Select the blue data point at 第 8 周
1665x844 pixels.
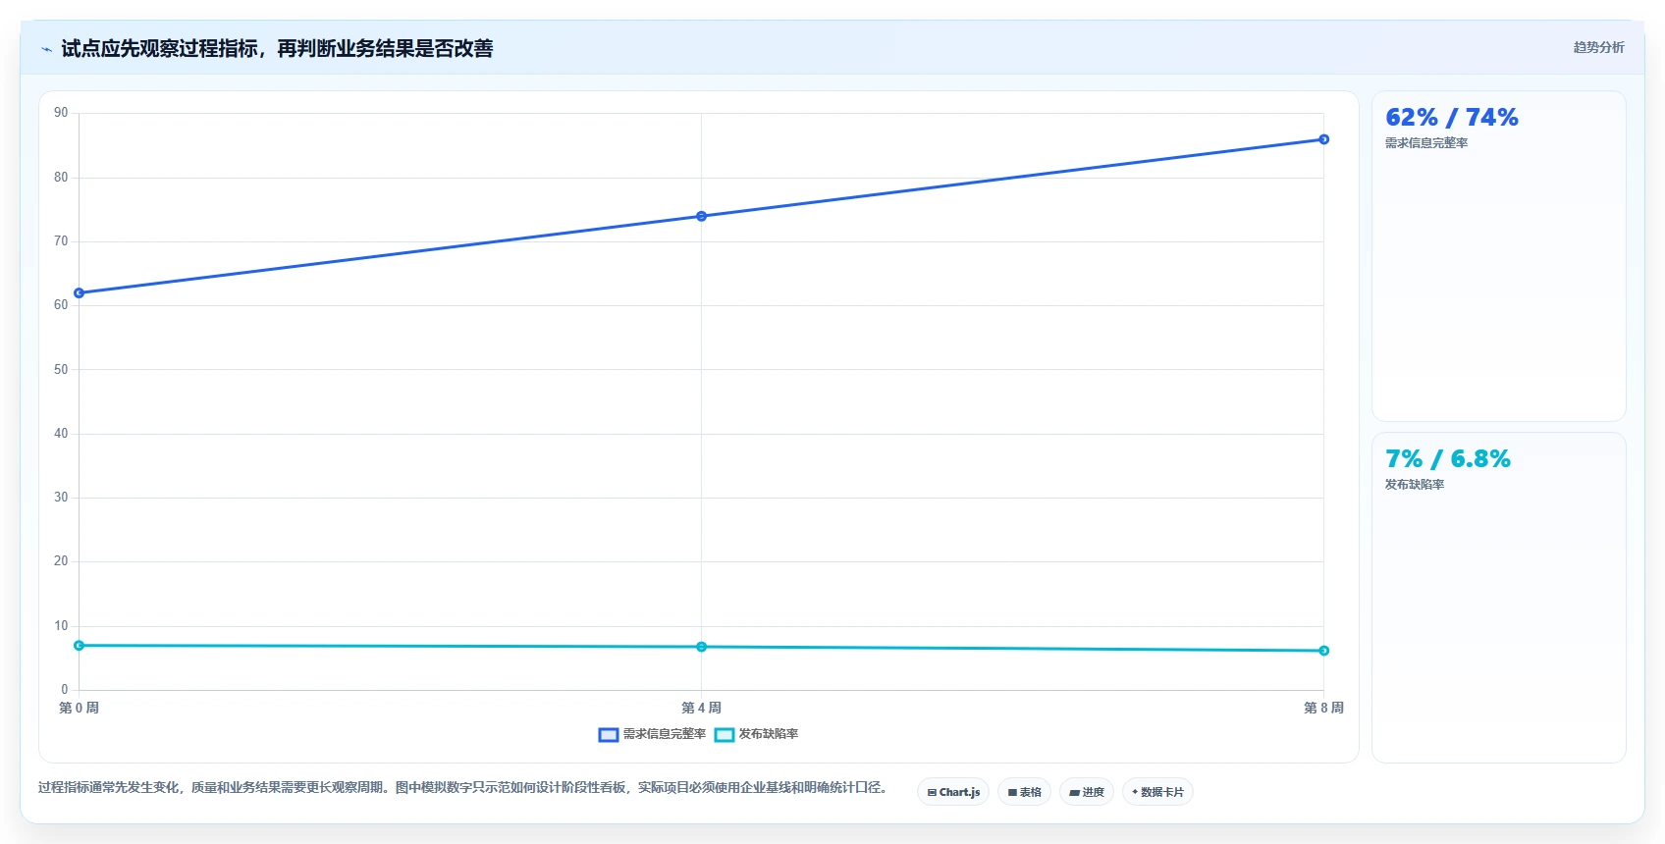(1323, 139)
